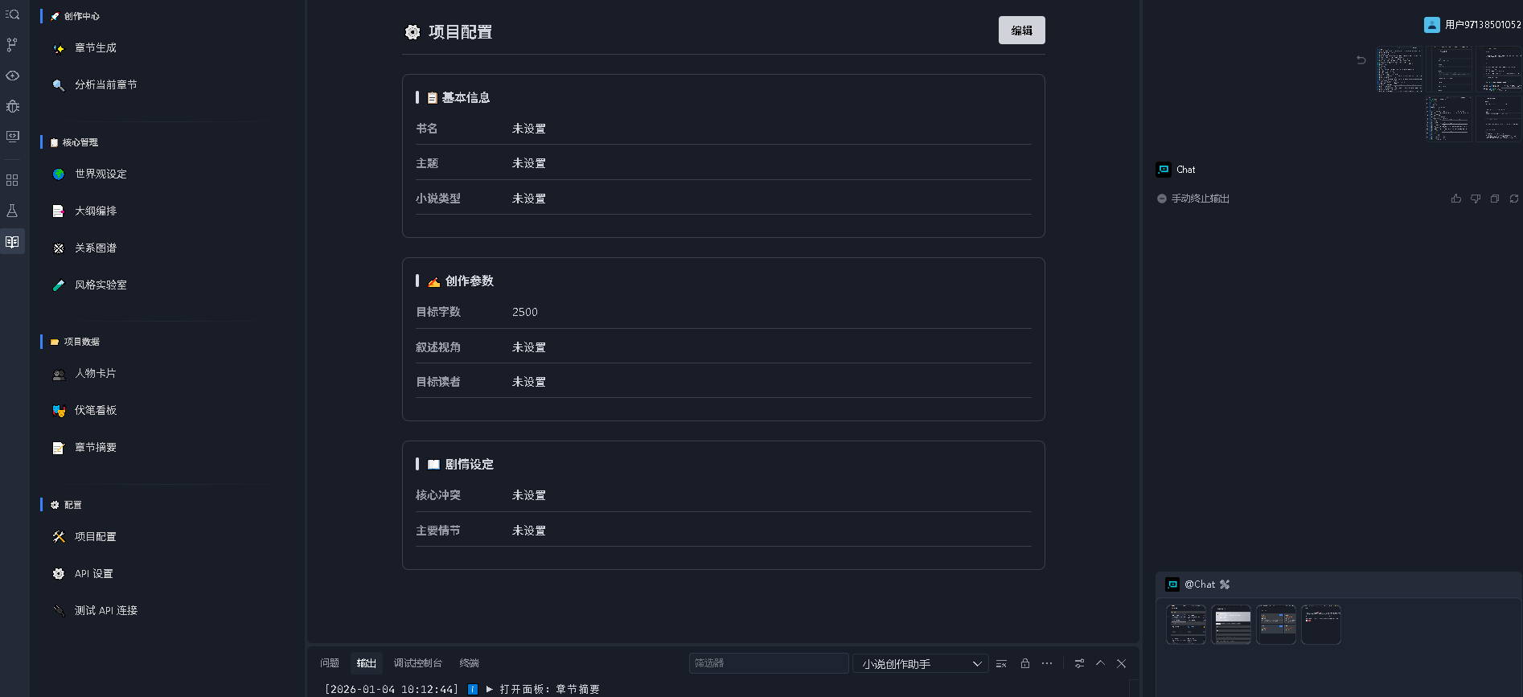This screenshot has height=697, width=1523.
Task: Open 伏笔看板 in the sidebar
Action: click(x=96, y=411)
